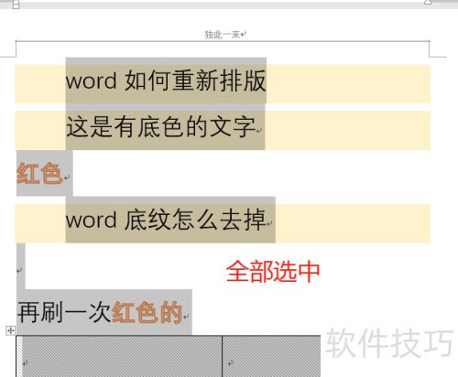Viewport: 458px width, 377px height.
Task: Click inside the right hatched table cell
Action: (x=271, y=356)
